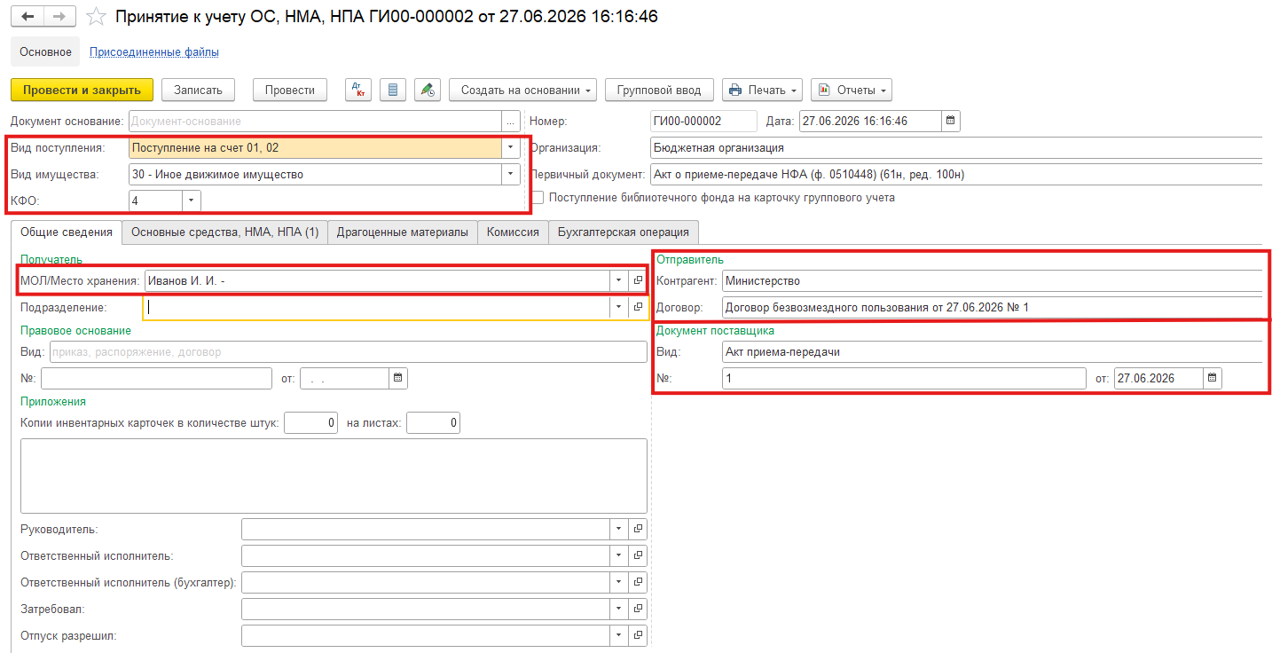
Task: Click Провести button
Action: pyautogui.click(x=290, y=90)
